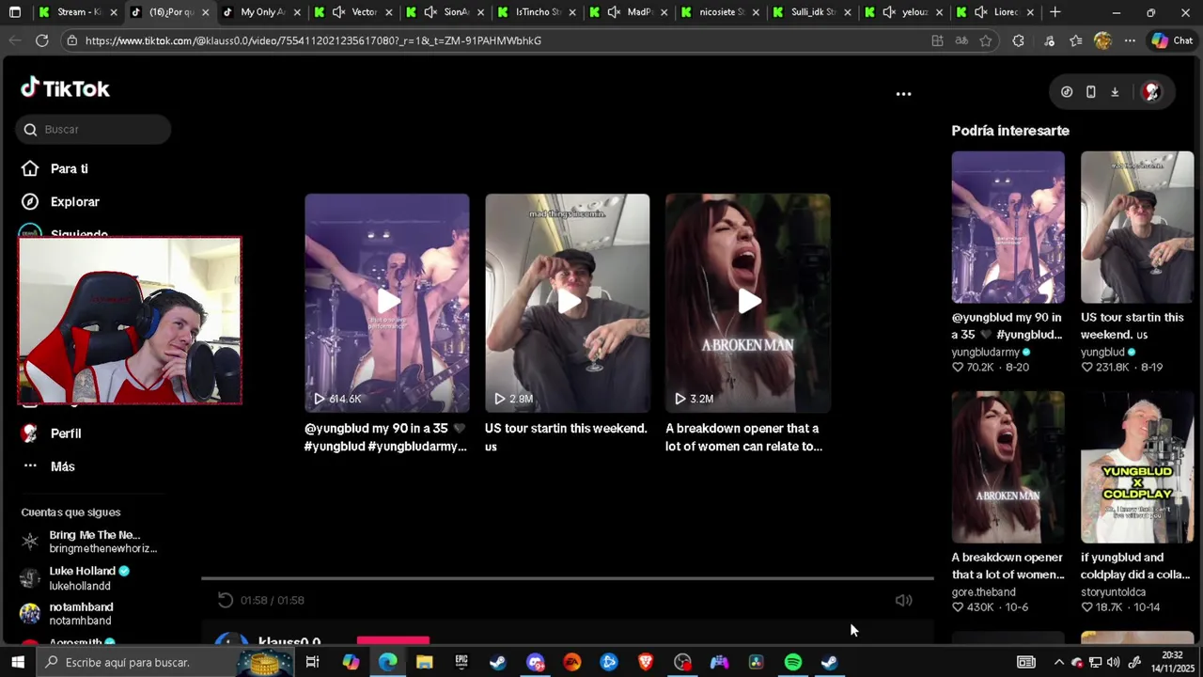Open Brave browser from the taskbar

pos(646,662)
